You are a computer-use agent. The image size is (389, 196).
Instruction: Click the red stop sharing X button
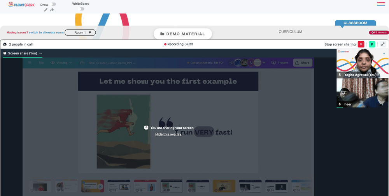click(361, 44)
